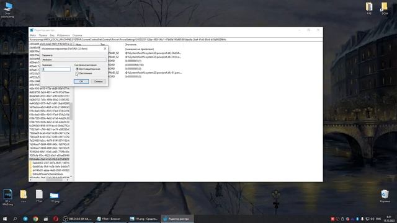This screenshot has width=397, height=223.
Task: Open the Правка menu in Registry Editor
Action: [x=43, y=35]
